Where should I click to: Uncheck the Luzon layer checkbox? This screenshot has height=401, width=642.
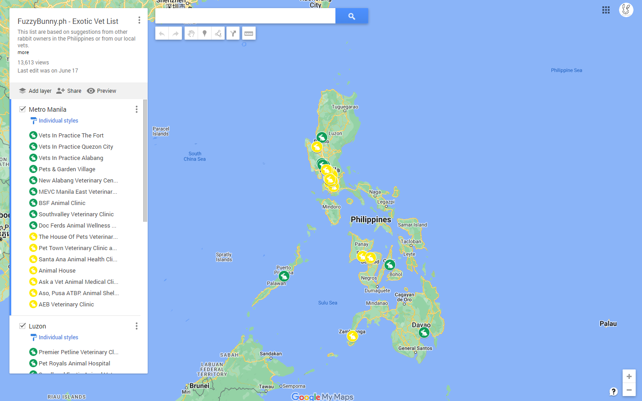23,326
